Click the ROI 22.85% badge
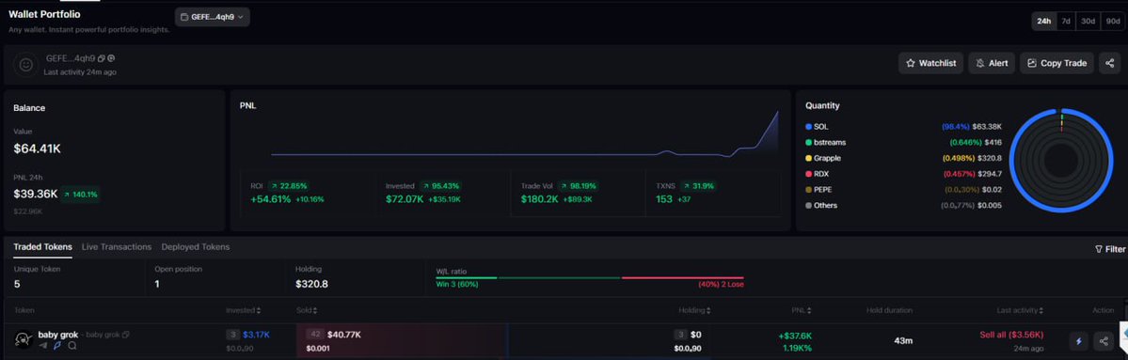This screenshot has height=360, width=1128. [x=288, y=186]
